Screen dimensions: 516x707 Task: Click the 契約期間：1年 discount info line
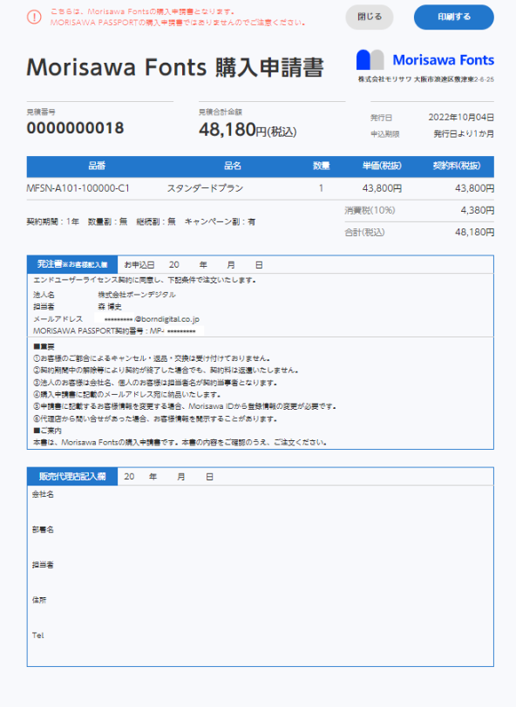coord(141,221)
